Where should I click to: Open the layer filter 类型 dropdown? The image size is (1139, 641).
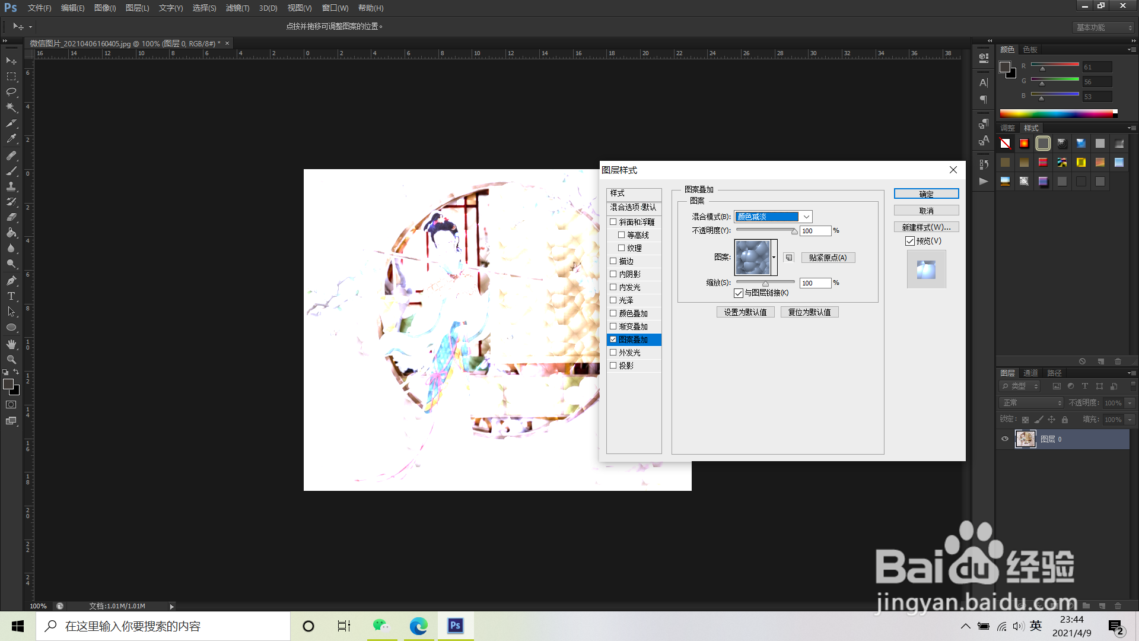(x=1020, y=386)
